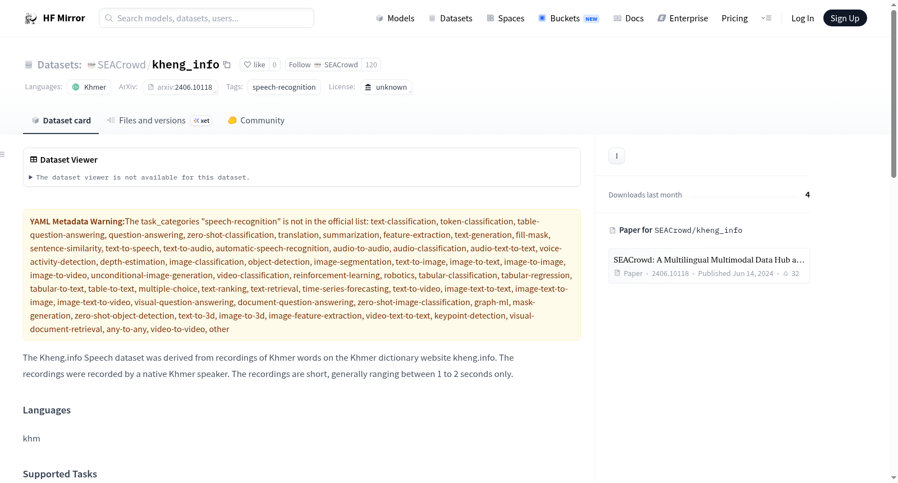Click the follower count 120
The width and height of the screenshot is (898, 483).
pyautogui.click(x=371, y=65)
